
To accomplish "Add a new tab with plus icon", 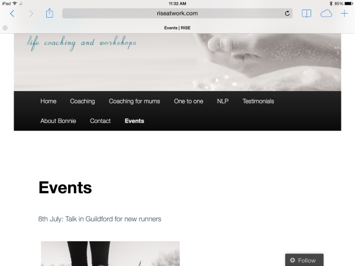I will [x=344, y=14].
